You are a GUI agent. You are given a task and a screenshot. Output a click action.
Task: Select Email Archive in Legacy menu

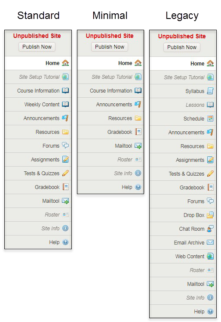(183, 242)
